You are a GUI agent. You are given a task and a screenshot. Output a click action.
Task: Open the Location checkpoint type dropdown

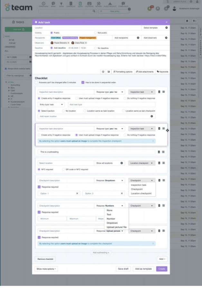[x=142, y=163]
